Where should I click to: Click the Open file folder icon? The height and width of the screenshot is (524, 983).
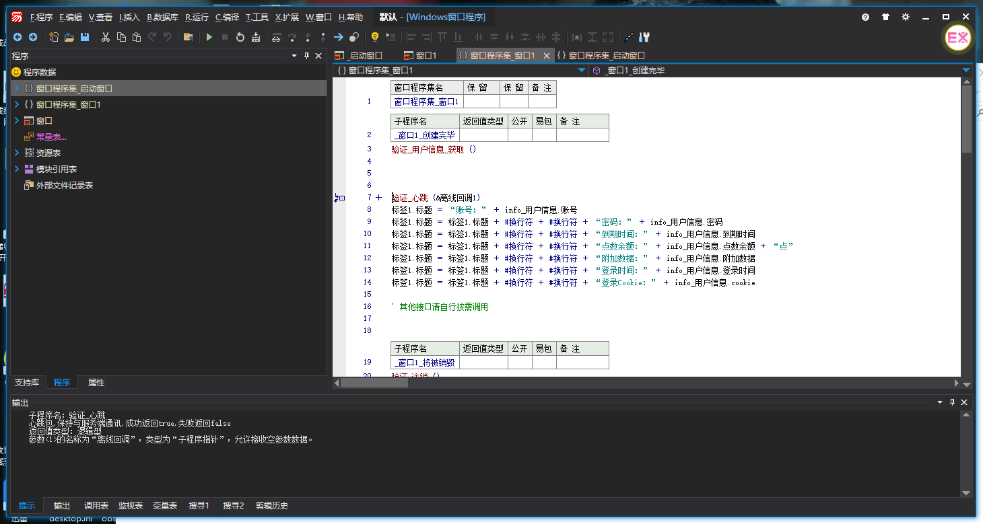click(x=69, y=37)
